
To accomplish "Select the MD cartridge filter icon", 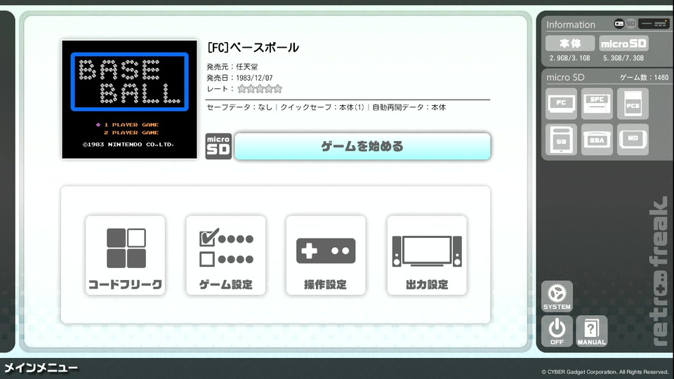I will [633, 139].
